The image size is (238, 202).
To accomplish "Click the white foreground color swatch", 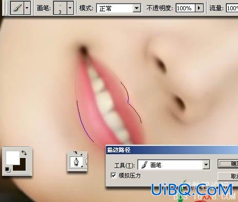I will (13, 158).
